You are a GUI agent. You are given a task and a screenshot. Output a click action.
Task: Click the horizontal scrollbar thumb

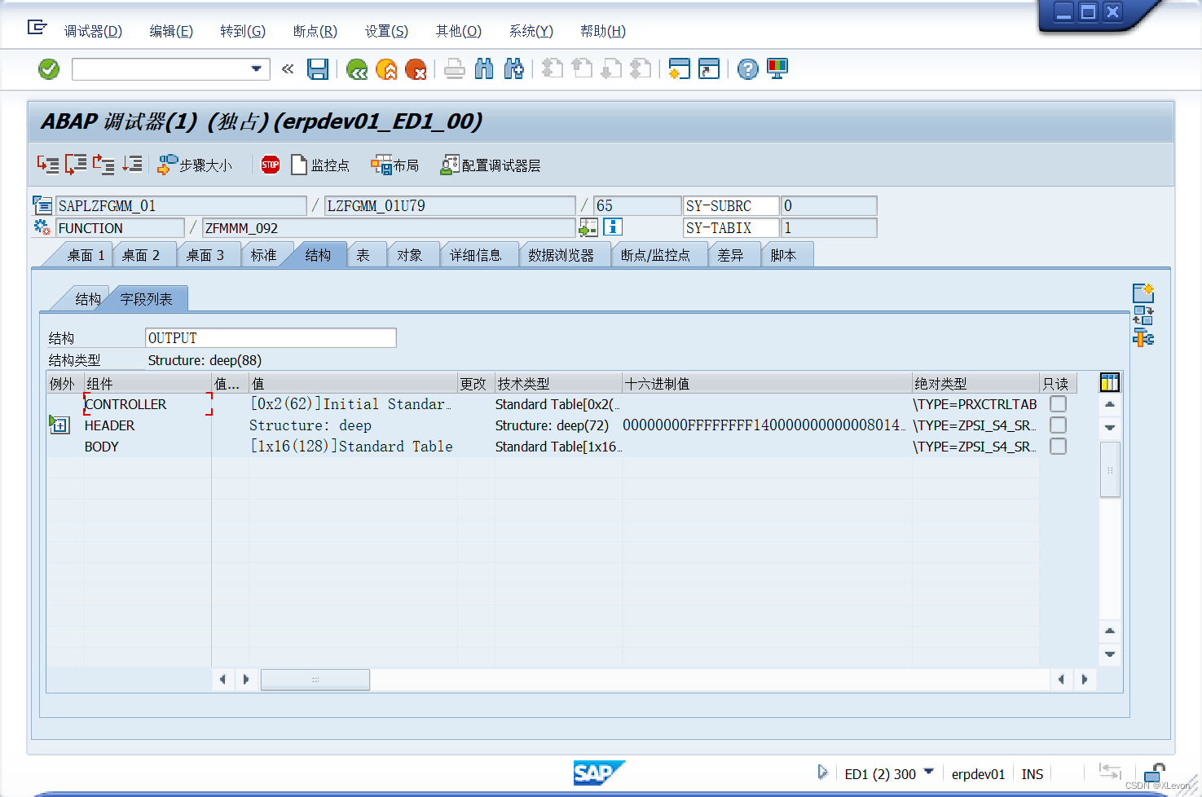coord(315,680)
